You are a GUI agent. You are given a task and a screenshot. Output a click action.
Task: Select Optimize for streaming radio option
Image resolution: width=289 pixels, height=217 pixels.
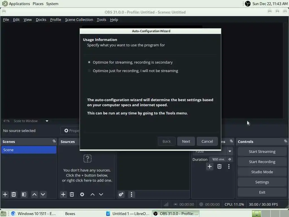pyautogui.click(x=130, y=62)
